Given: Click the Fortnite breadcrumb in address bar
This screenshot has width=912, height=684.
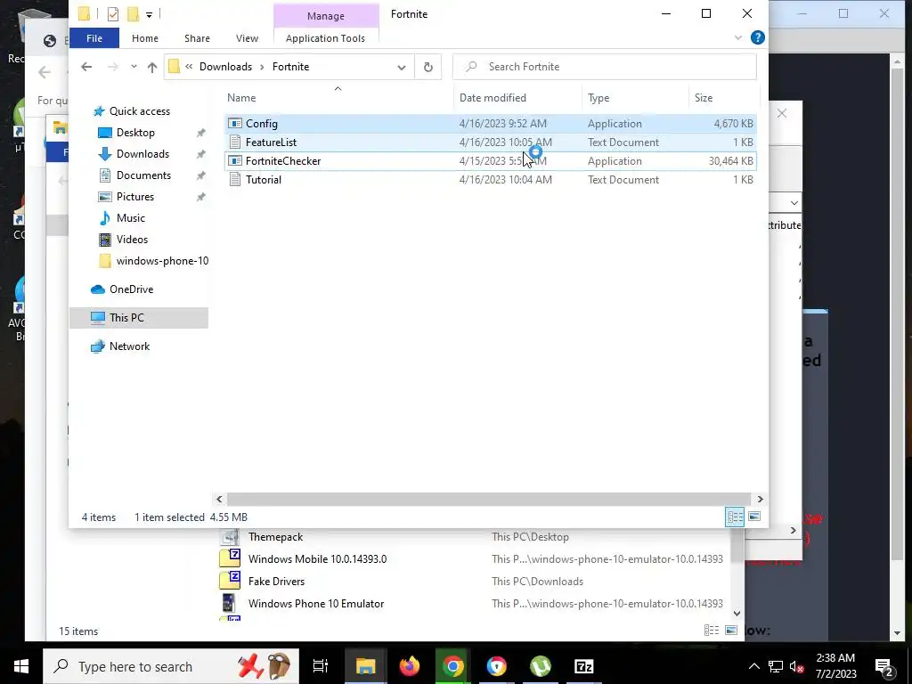Looking at the screenshot, I should pyautogui.click(x=291, y=67).
